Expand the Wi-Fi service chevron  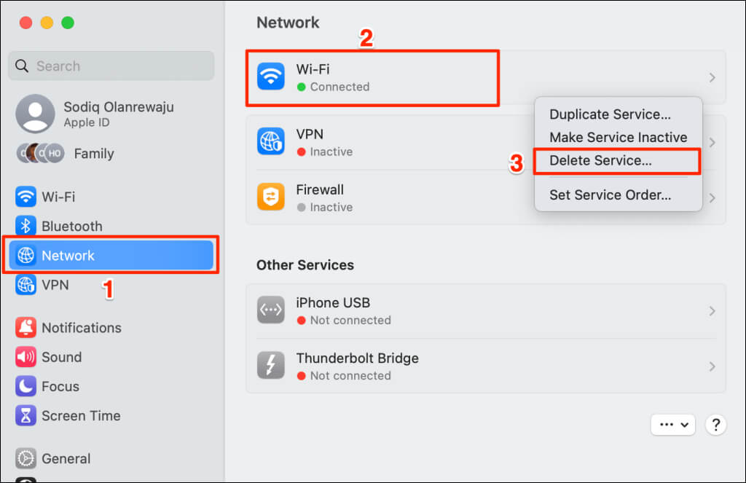712,77
